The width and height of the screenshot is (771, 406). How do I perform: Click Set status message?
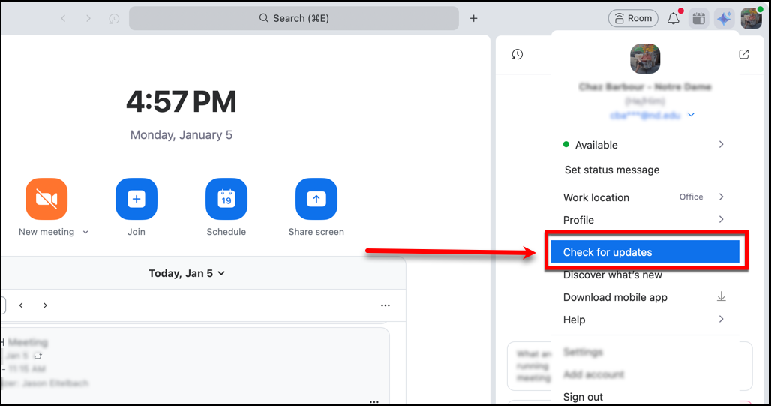pos(612,170)
